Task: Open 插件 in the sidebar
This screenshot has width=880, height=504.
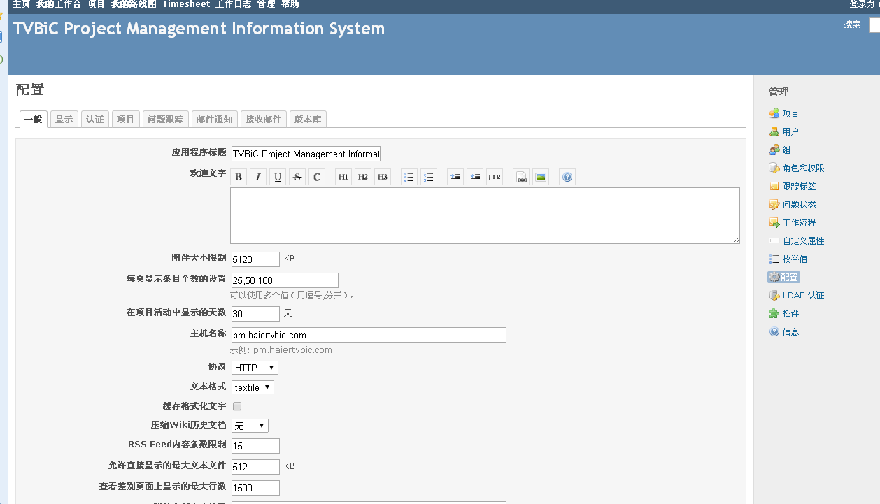Action: [790, 313]
